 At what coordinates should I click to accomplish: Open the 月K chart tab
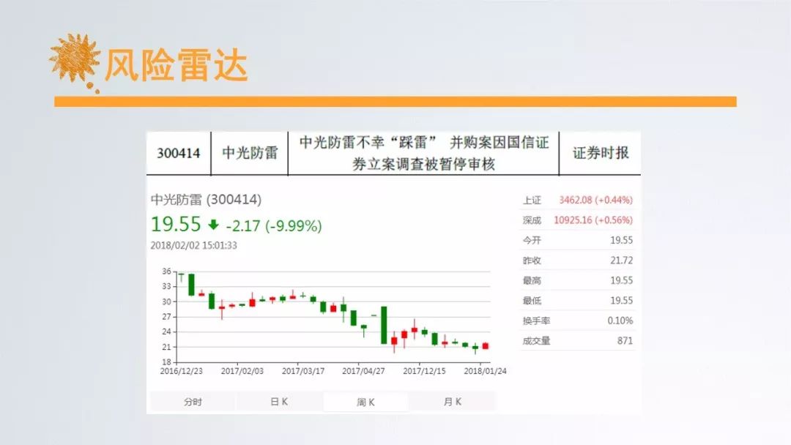point(453,402)
